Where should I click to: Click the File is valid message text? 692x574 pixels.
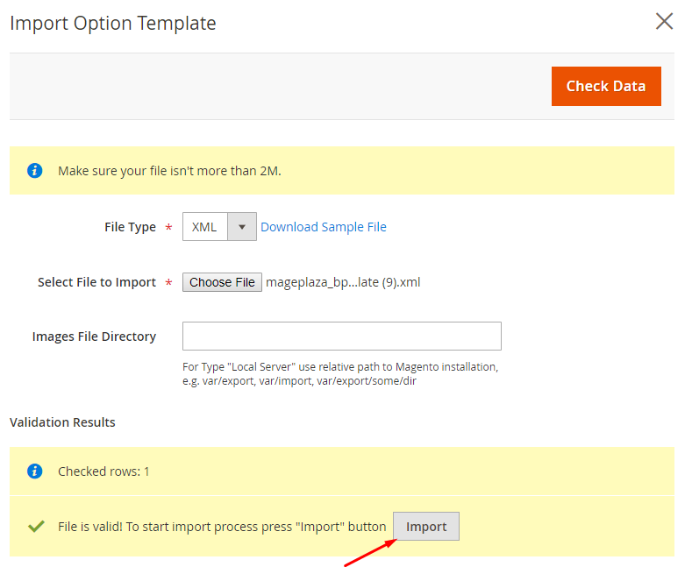222,527
